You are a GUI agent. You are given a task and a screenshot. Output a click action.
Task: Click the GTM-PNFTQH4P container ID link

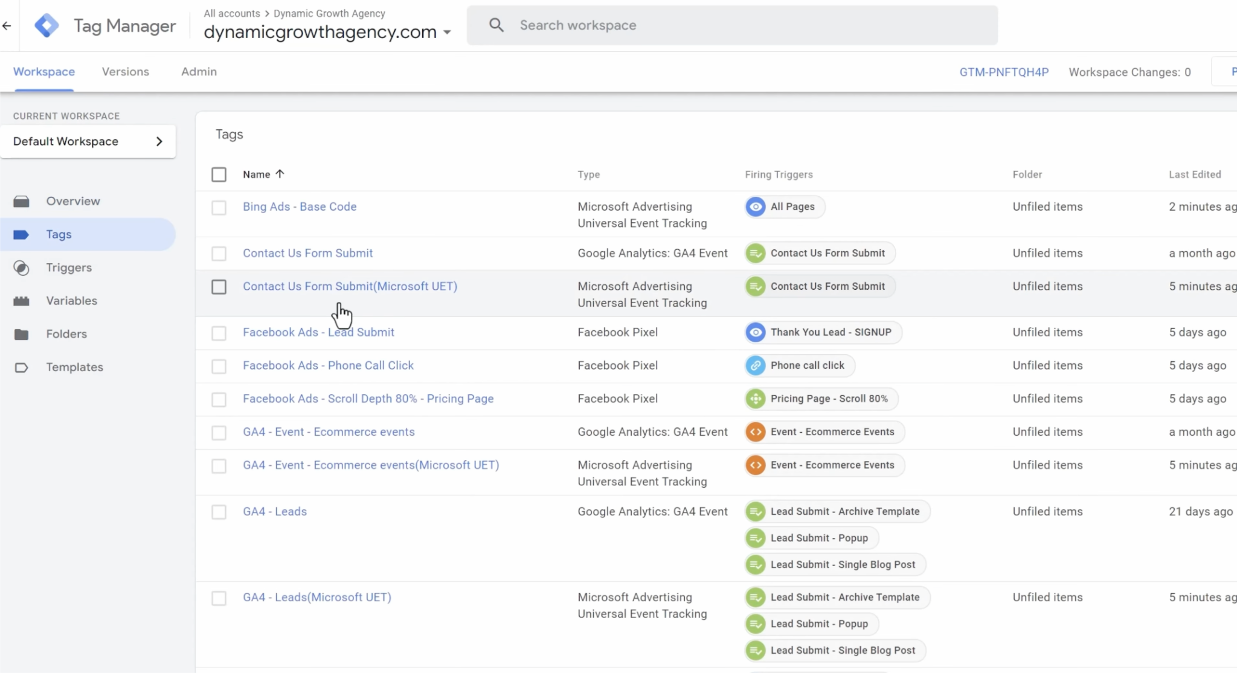pos(1004,72)
